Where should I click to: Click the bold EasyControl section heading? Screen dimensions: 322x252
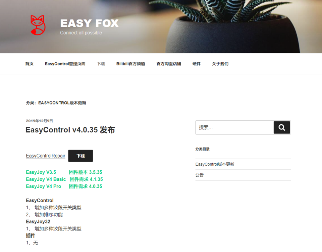click(40, 200)
